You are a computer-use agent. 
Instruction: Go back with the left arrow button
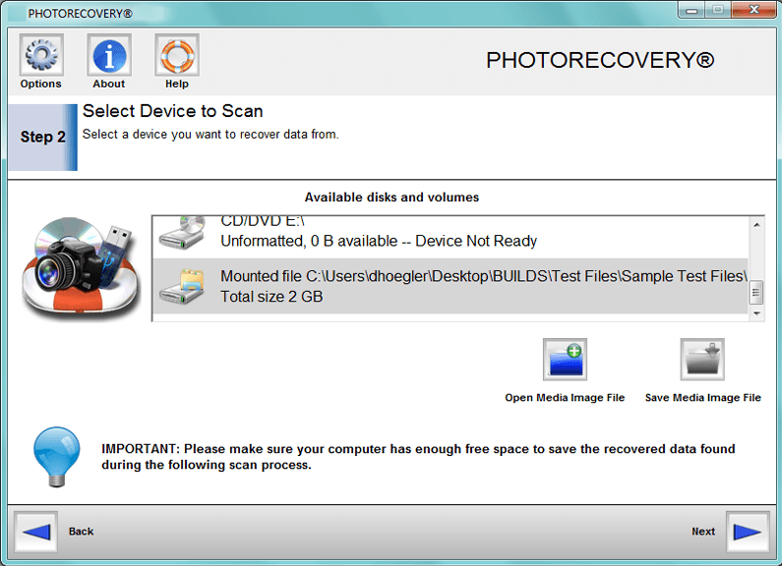point(36,532)
